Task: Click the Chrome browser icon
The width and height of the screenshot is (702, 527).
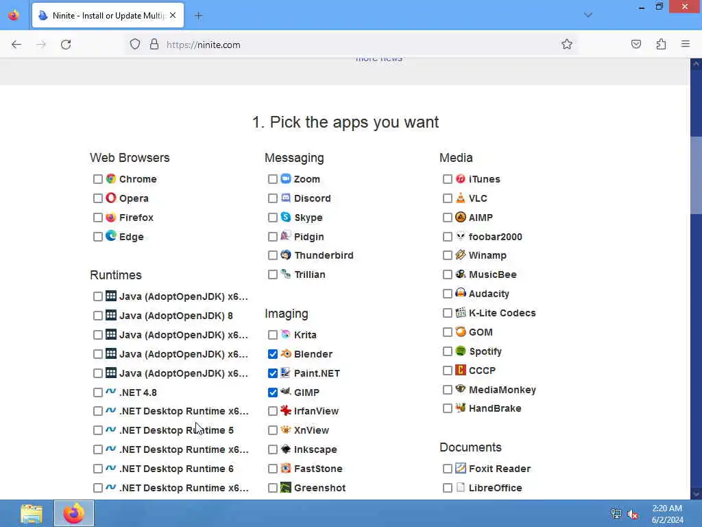Action: tap(111, 179)
